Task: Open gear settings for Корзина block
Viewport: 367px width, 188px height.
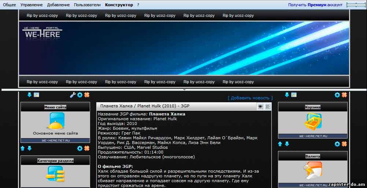Action: point(337,95)
